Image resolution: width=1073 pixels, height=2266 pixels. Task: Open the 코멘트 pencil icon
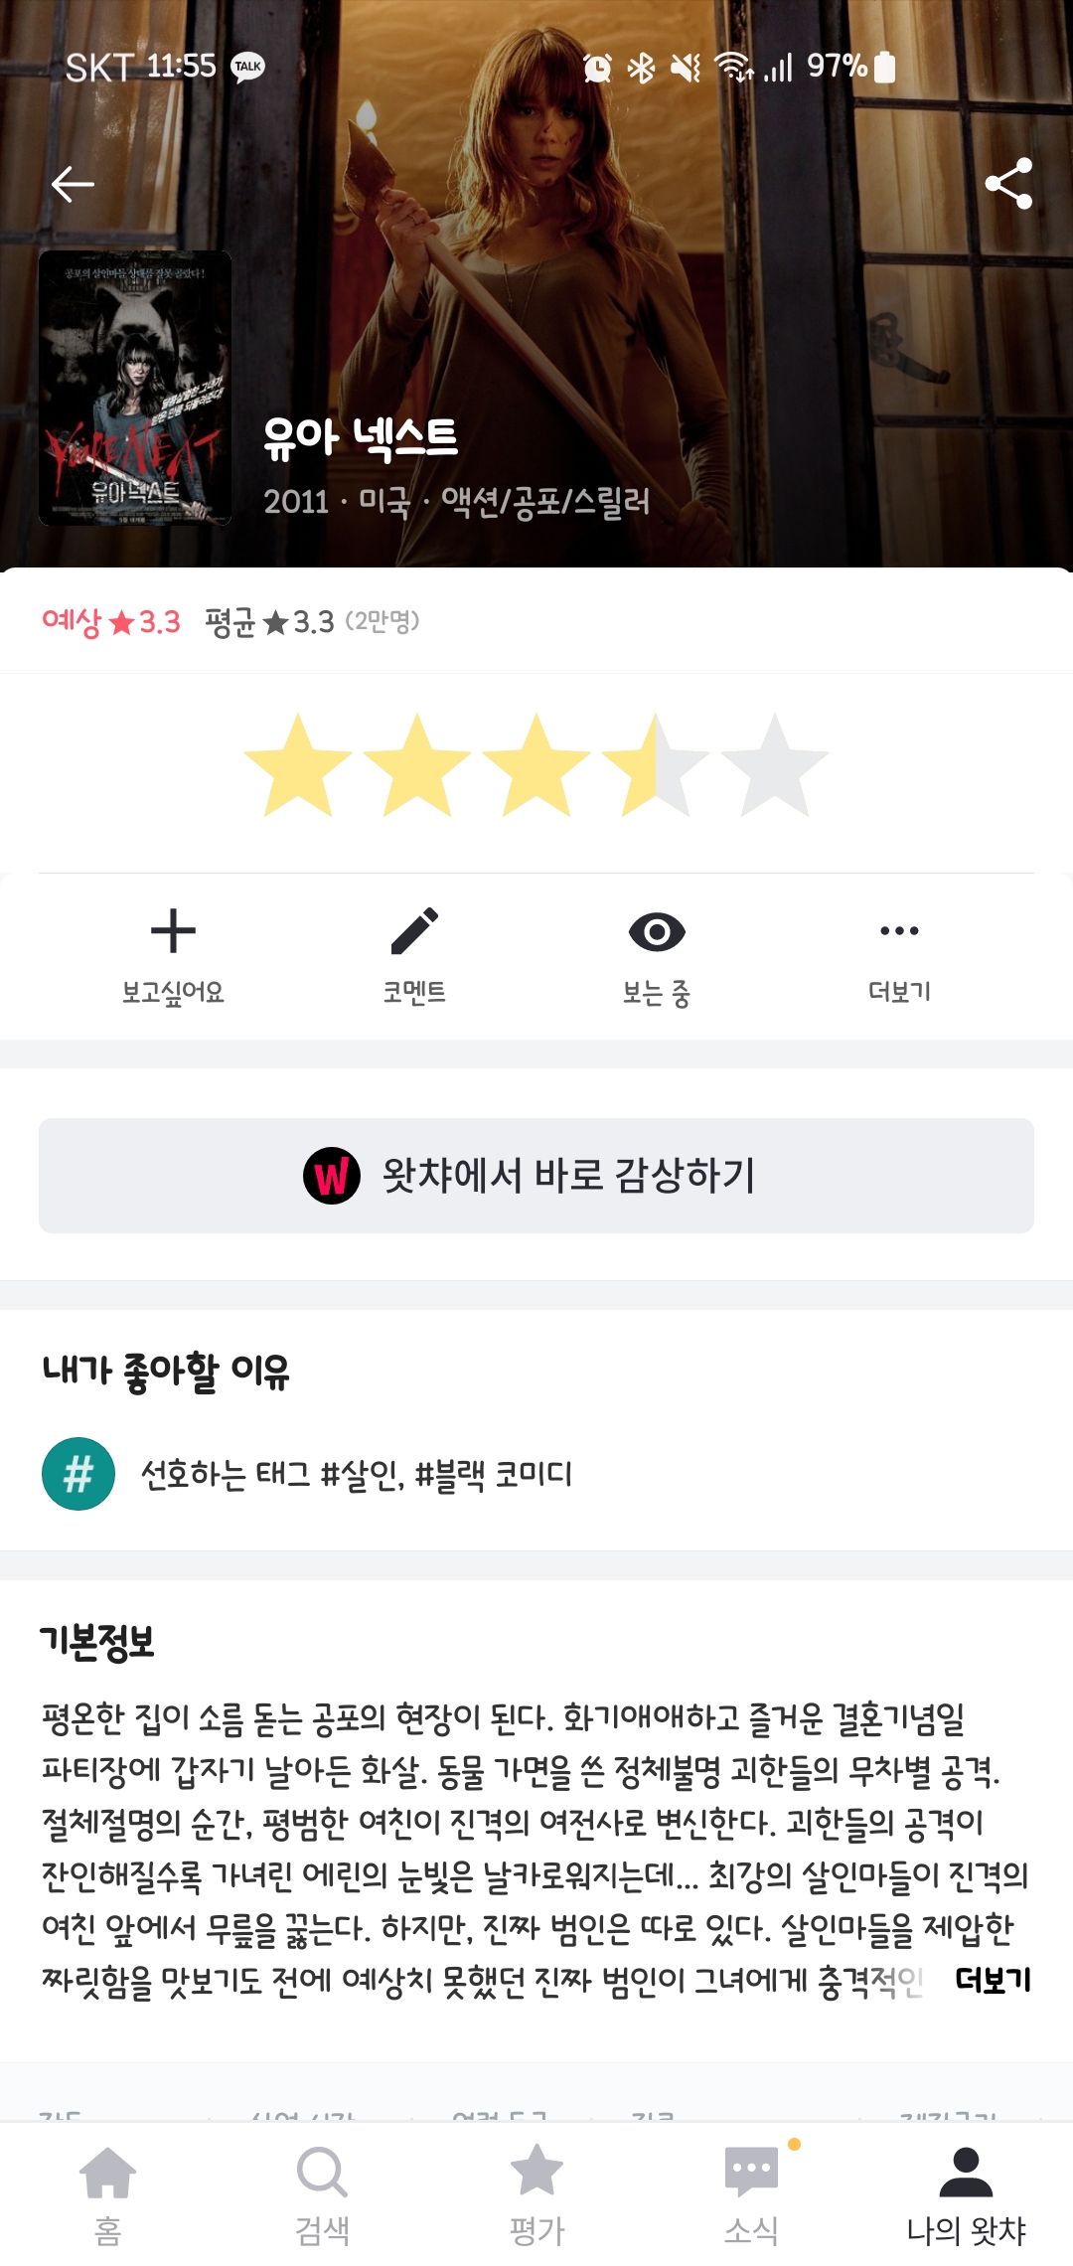[x=414, y=932]
